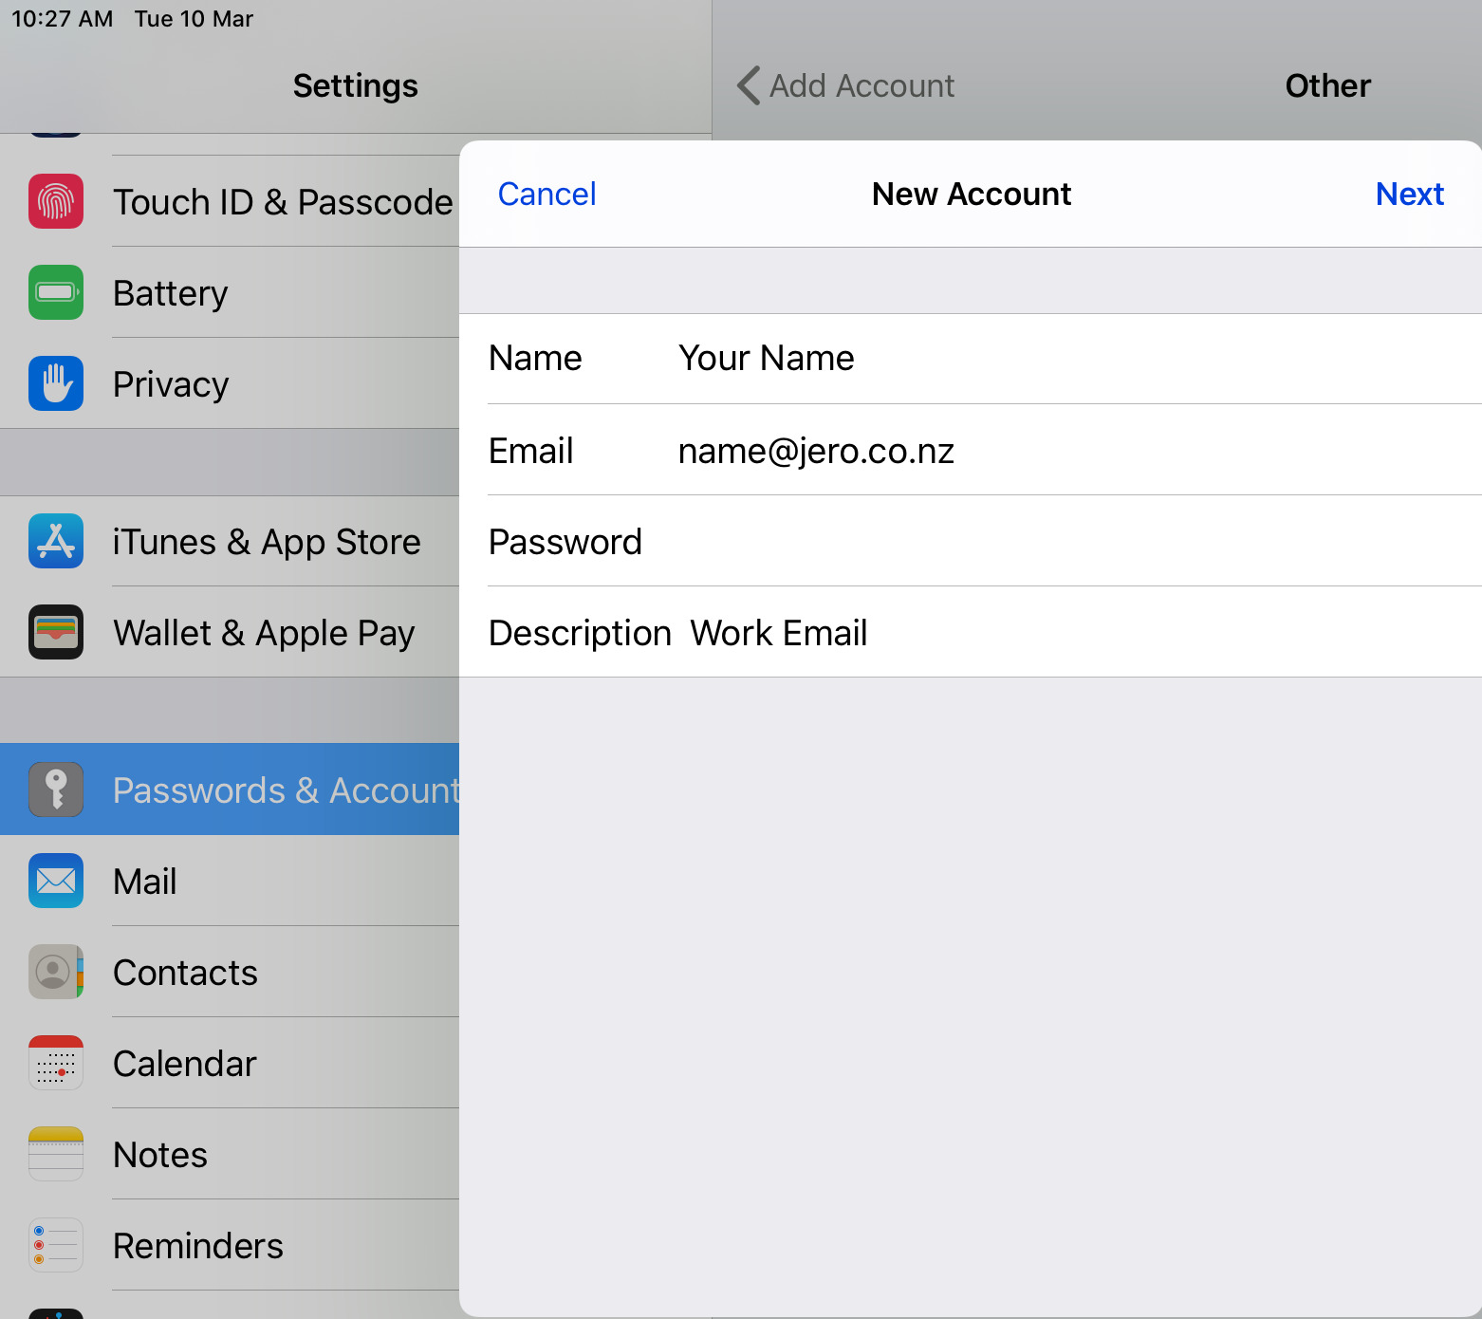Edit the Email field name@jero.co.nz
Screen dimensions: 1482x1319
pyautogui.click(x=1044, y=451)
